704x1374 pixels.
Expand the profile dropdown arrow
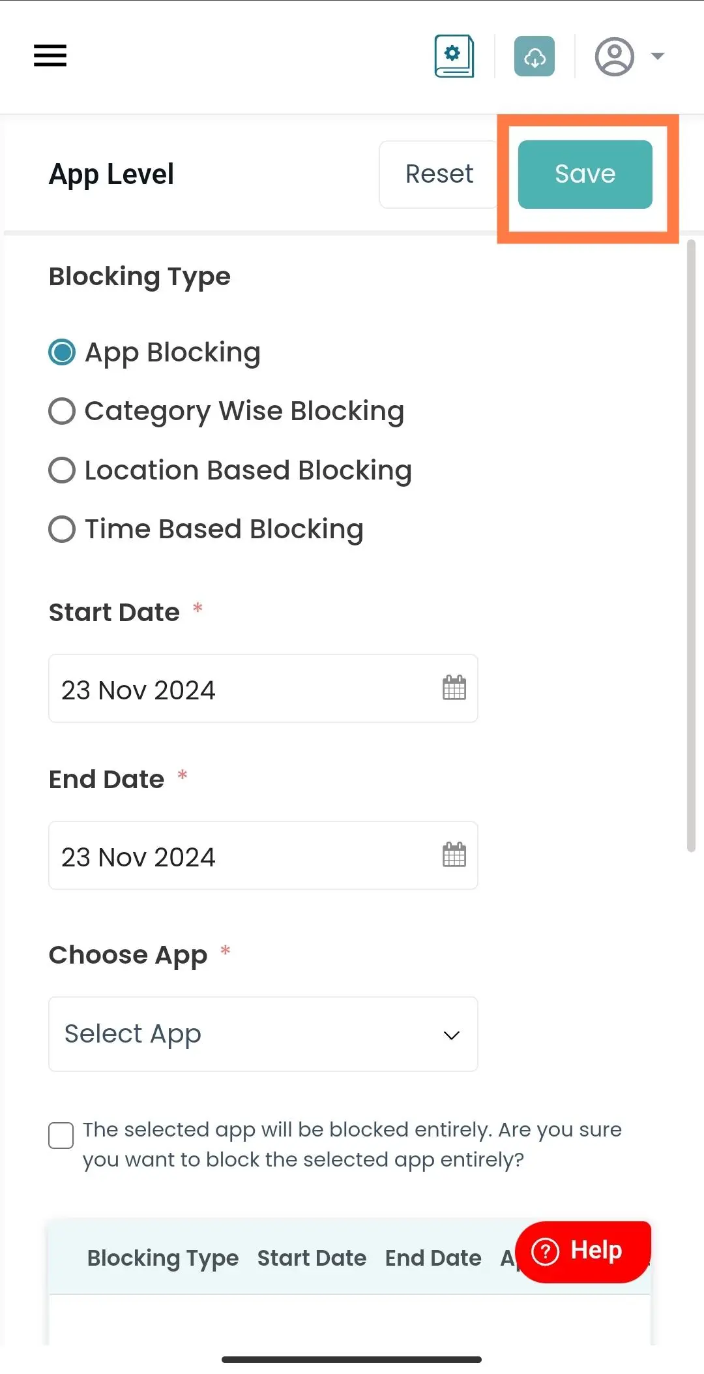658,56
